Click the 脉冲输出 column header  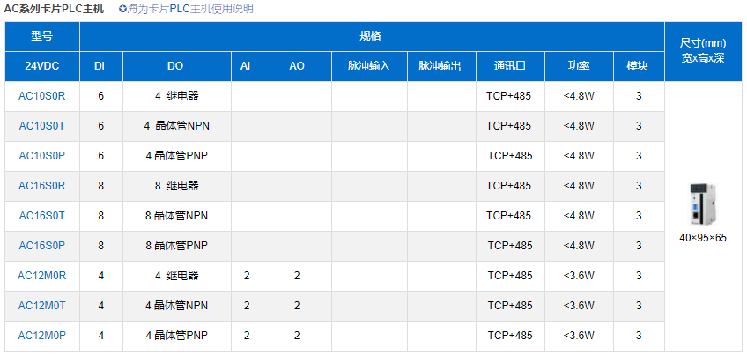click(x=440, y=66)
